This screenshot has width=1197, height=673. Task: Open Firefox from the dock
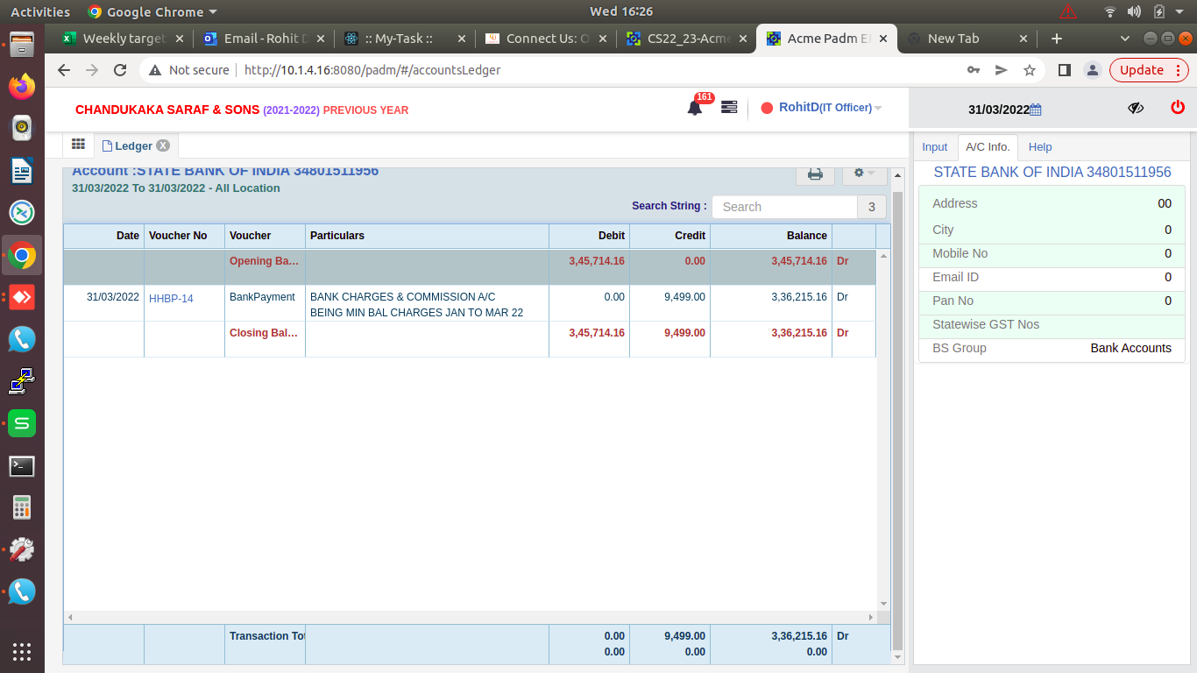click(x=22, y=86)
